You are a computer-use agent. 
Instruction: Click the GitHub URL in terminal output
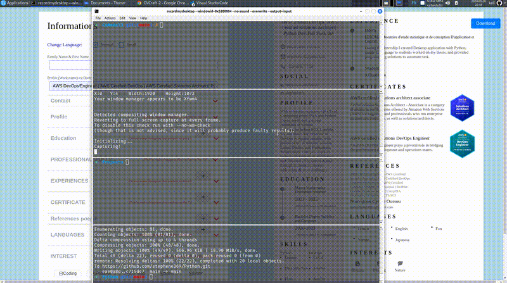point(156,266)
